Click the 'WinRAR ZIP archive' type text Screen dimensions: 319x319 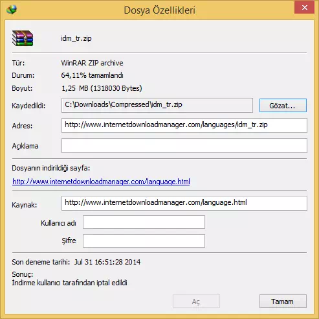(92, 63)
